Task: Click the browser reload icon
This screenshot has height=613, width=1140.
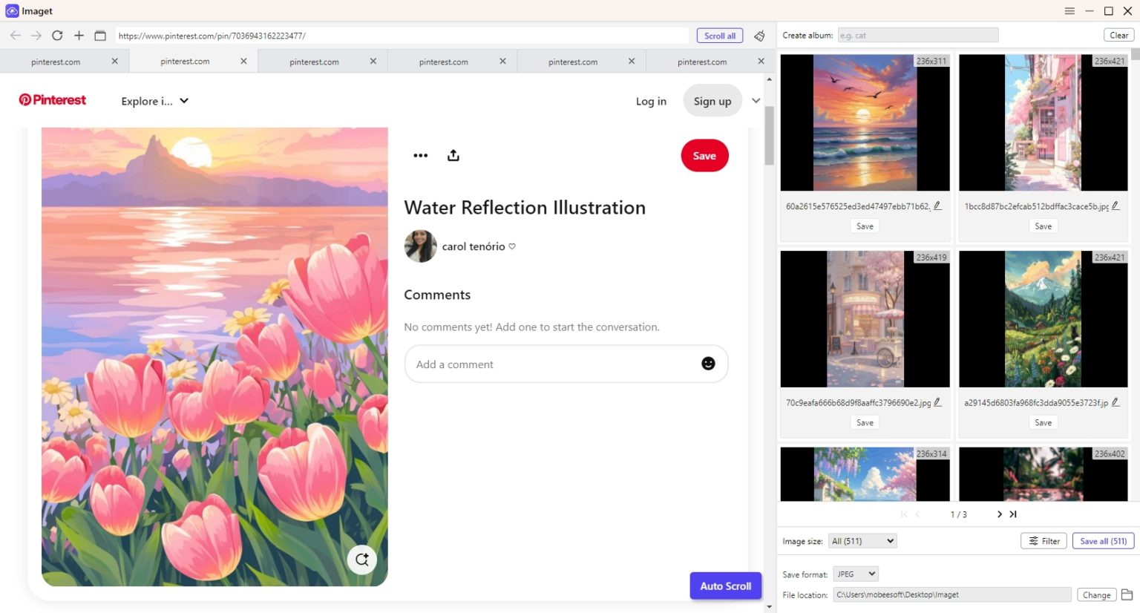Action: point(57,36)
